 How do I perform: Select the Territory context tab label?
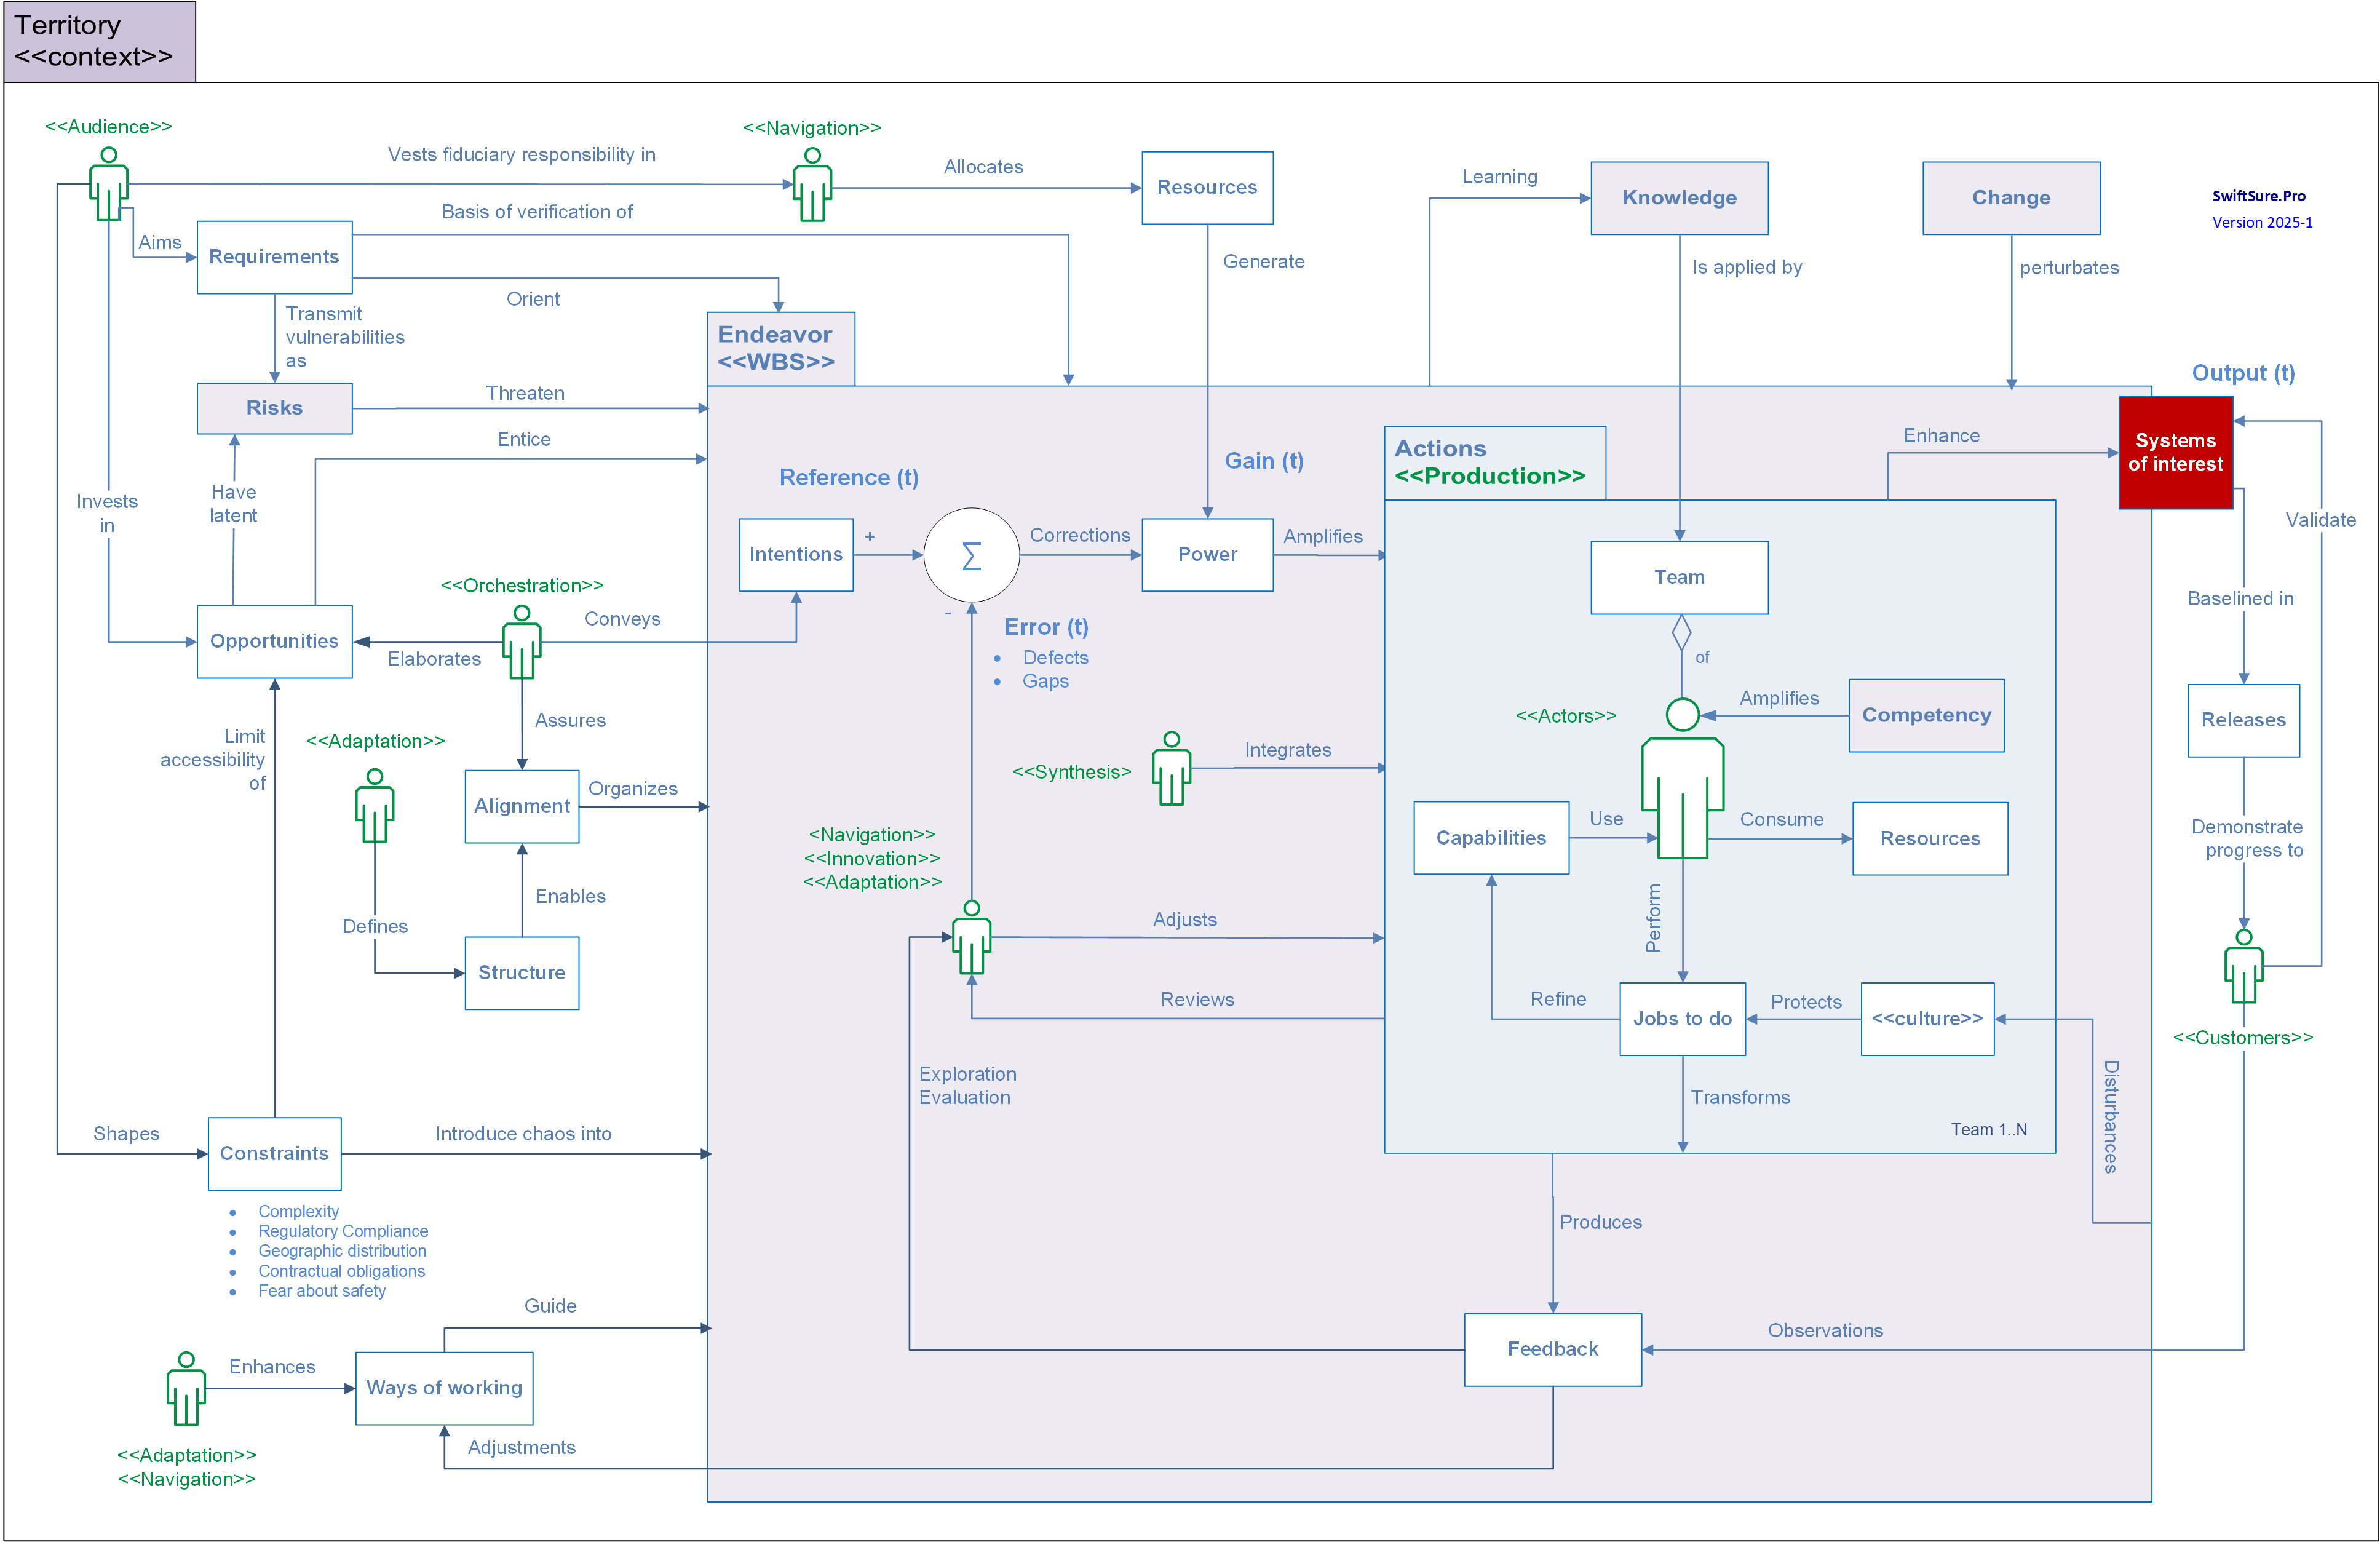(98, 41)
